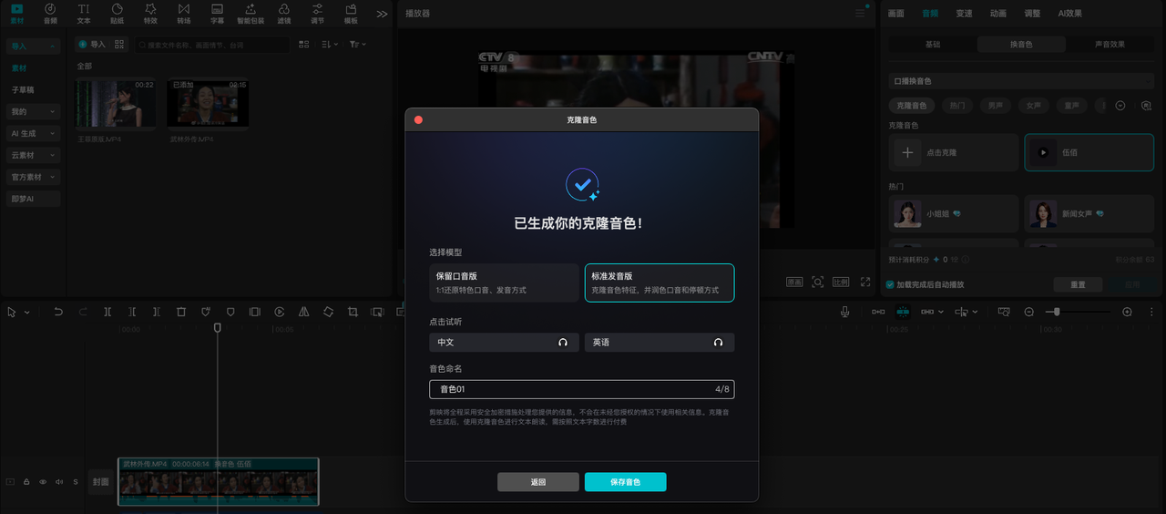Click the media search input field
1166x514 pixels.
tap(211, 44)
